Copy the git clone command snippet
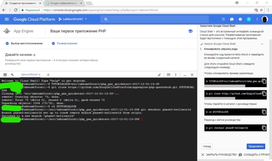 (264, 94)
